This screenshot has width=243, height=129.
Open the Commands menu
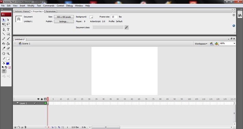coord(49,5)
